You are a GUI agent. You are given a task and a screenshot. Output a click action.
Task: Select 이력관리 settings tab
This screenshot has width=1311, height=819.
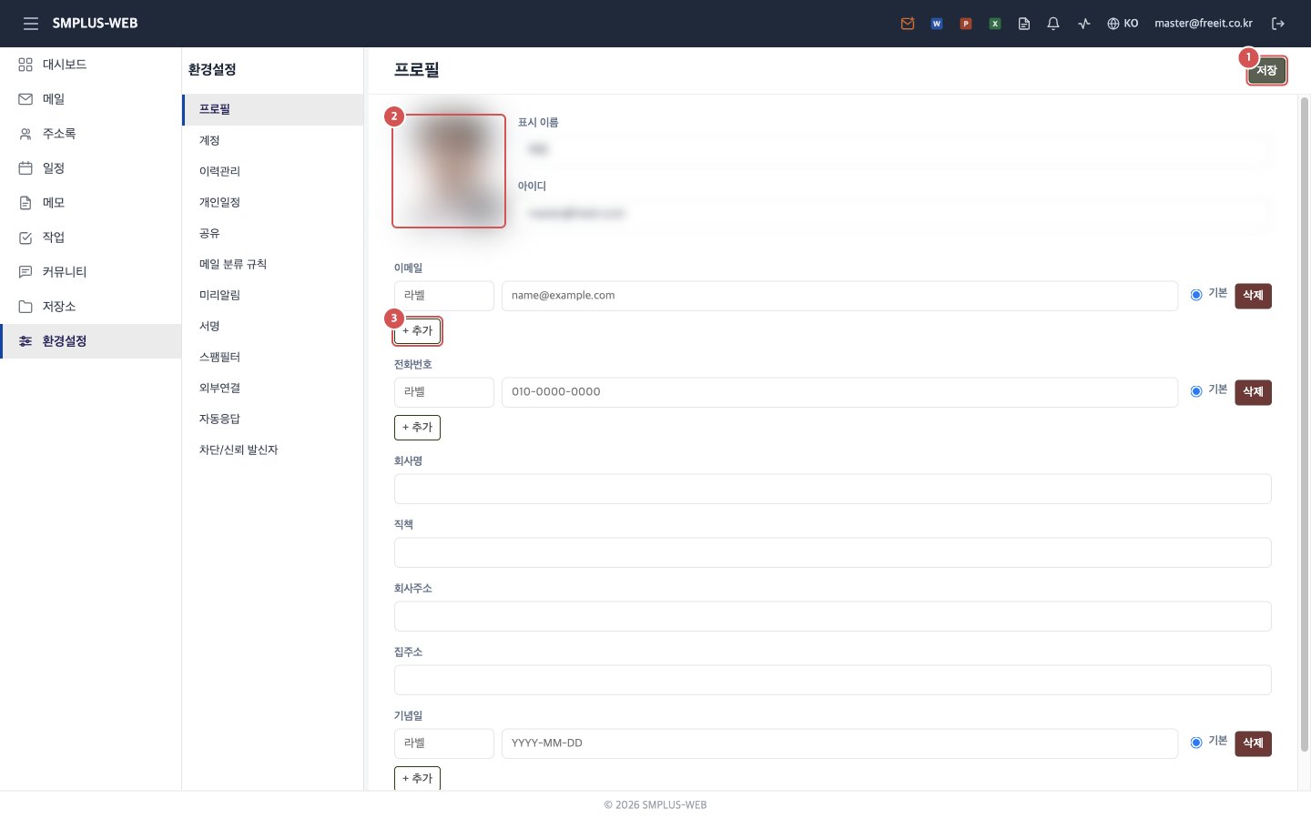[x=273, y=171]
